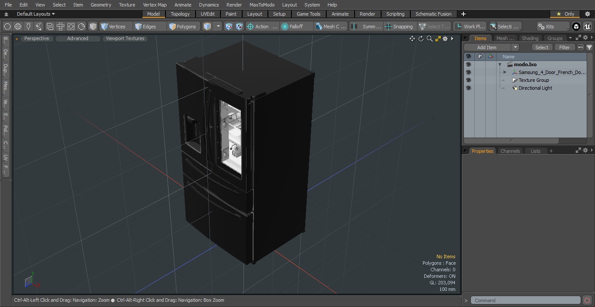Screen dimensions: 595x307
Task: Open the Work Plane menu
Action: [470, 27]
